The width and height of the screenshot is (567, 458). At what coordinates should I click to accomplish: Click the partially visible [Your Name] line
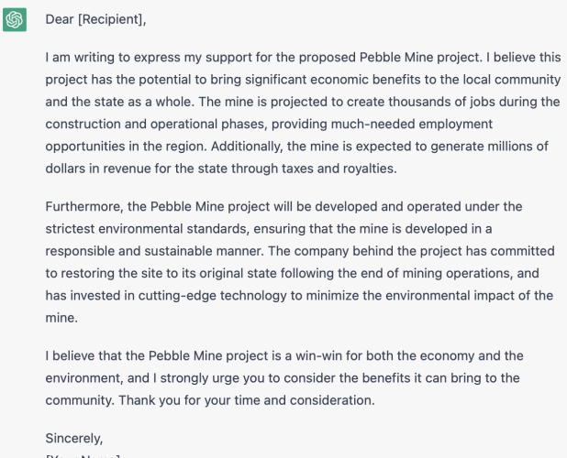pyautogui.click(x=83, y=456)
